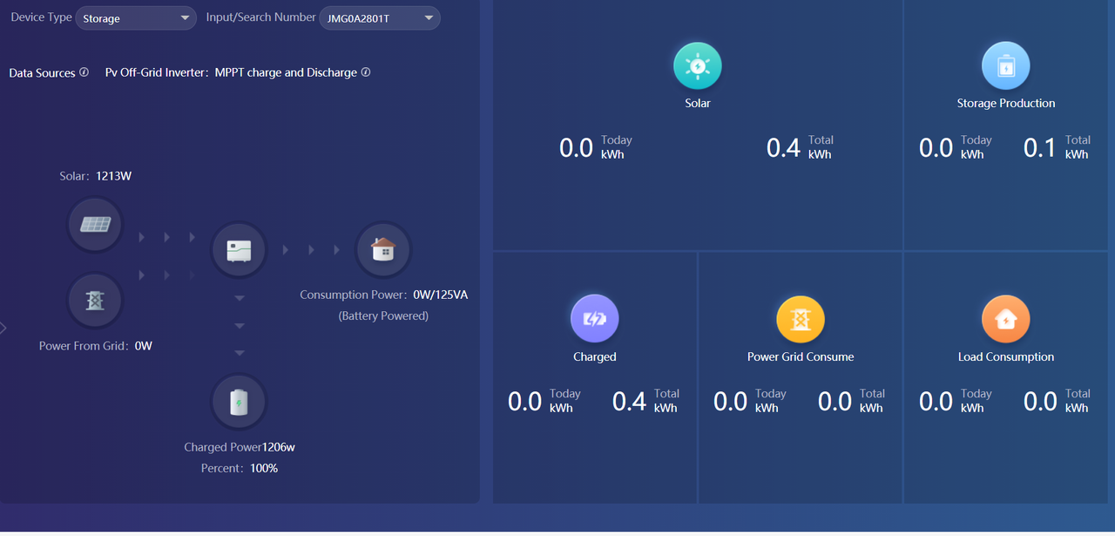The width and height of the screenshot is (1115, 536).
Task: Click the Device Type label
Action: point(41,17)
